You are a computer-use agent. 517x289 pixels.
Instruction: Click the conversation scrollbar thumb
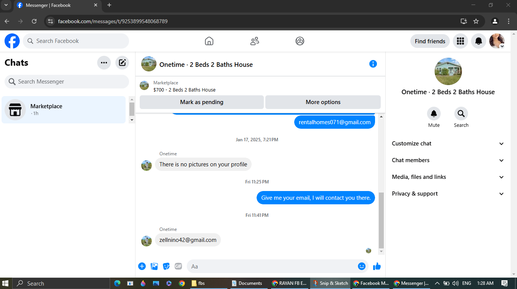381,220
